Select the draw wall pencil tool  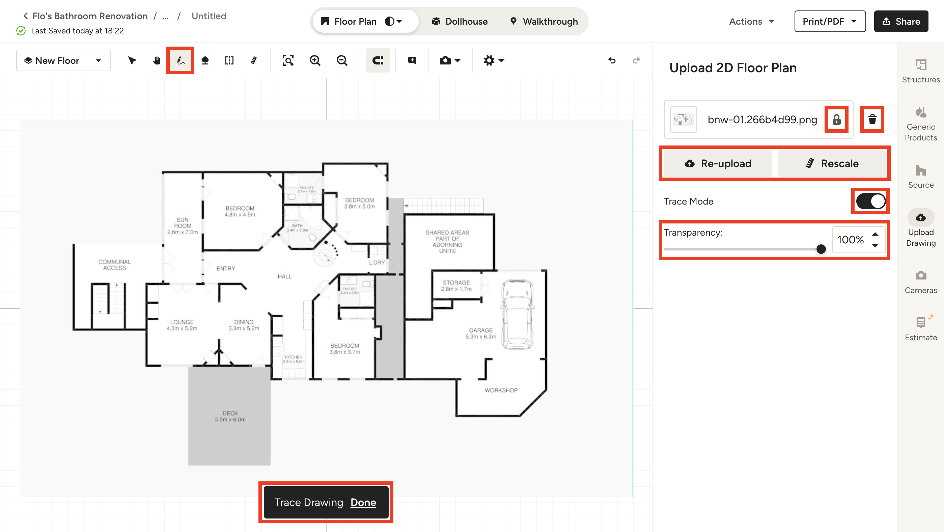[180, 60]
